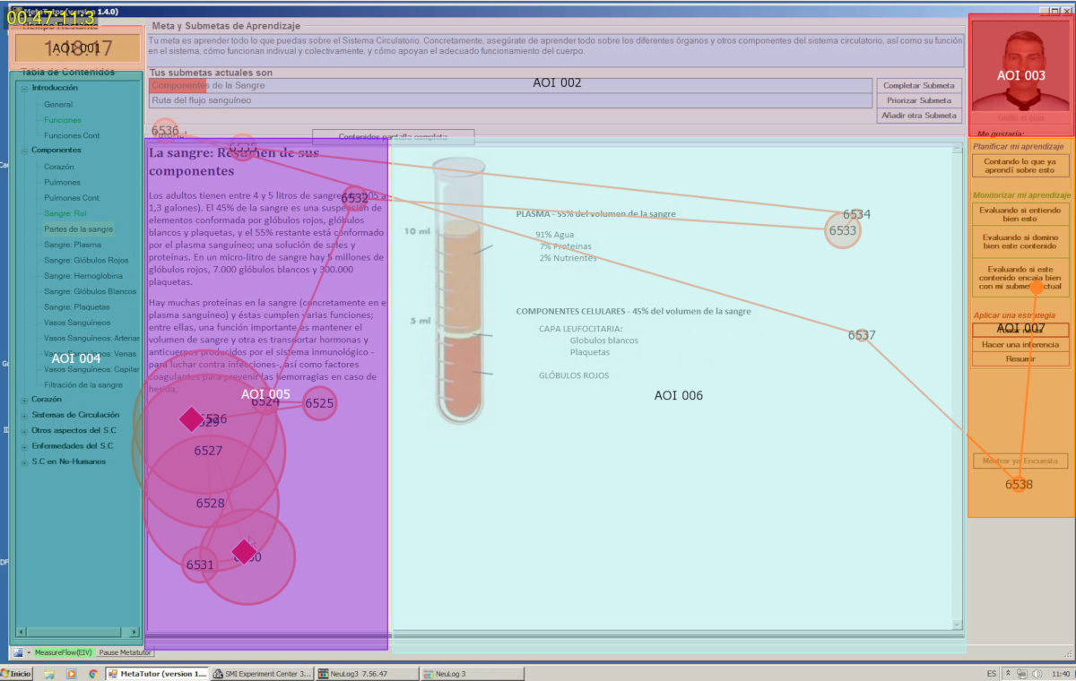The width and height of the screenshot is (1076, 681).
Task: Click the Priorizar Submeta button
Action: click(918, 100)
